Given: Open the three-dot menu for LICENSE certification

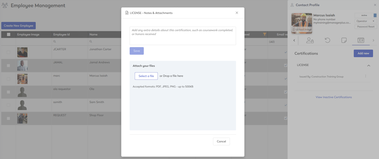Looking at the screenshot, I should (x=365, y=76).
